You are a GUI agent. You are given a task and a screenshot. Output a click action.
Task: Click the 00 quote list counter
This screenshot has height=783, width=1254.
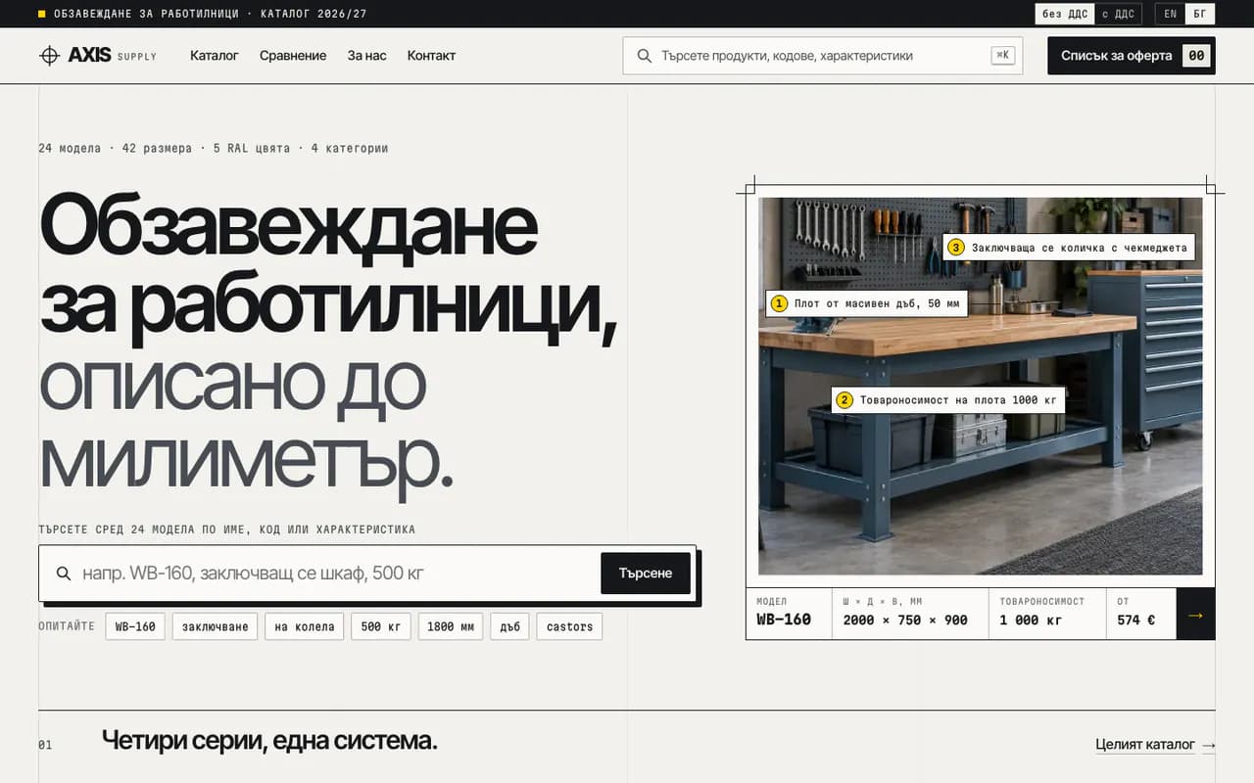[x=1196, y=56]
